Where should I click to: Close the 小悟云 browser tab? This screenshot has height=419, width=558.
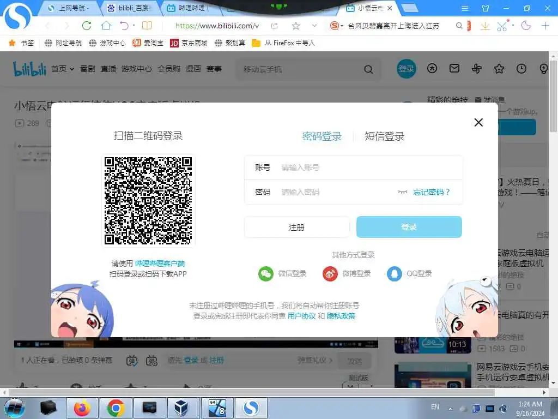(390, 8)
